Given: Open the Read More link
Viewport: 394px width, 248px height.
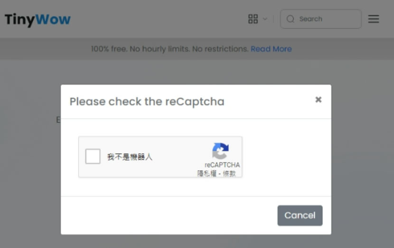Looking at the screenshot, I should pyautogui.click(x=271, y=49).
